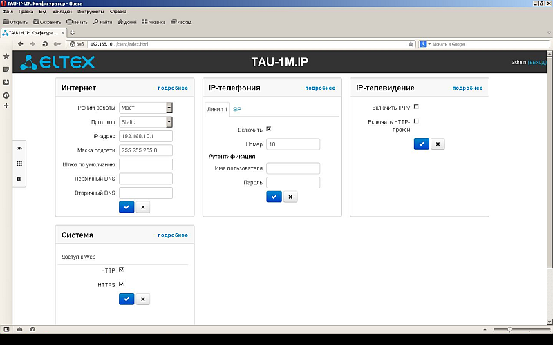Click the grid tiles icon in side menu

click(19, 164)
